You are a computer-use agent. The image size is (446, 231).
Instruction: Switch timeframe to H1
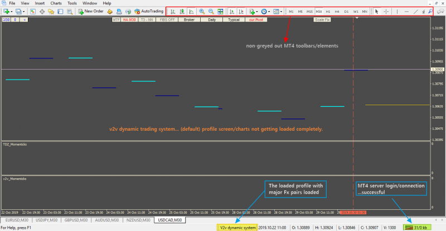tap(328, 12)
